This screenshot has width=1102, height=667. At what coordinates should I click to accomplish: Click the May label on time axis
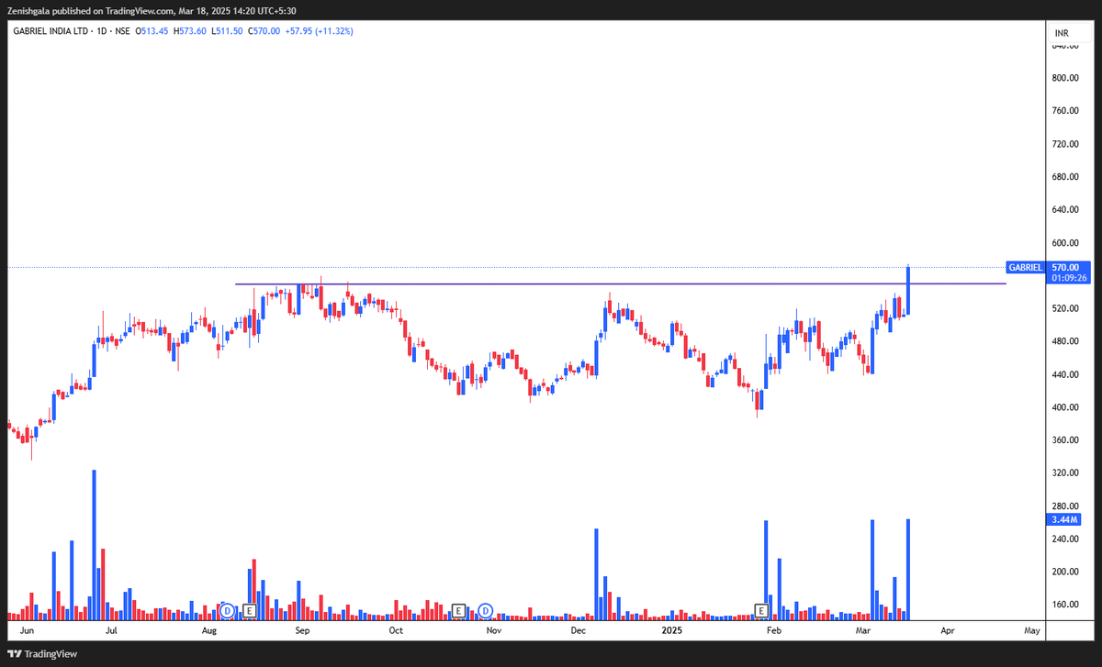(1032, 631)
